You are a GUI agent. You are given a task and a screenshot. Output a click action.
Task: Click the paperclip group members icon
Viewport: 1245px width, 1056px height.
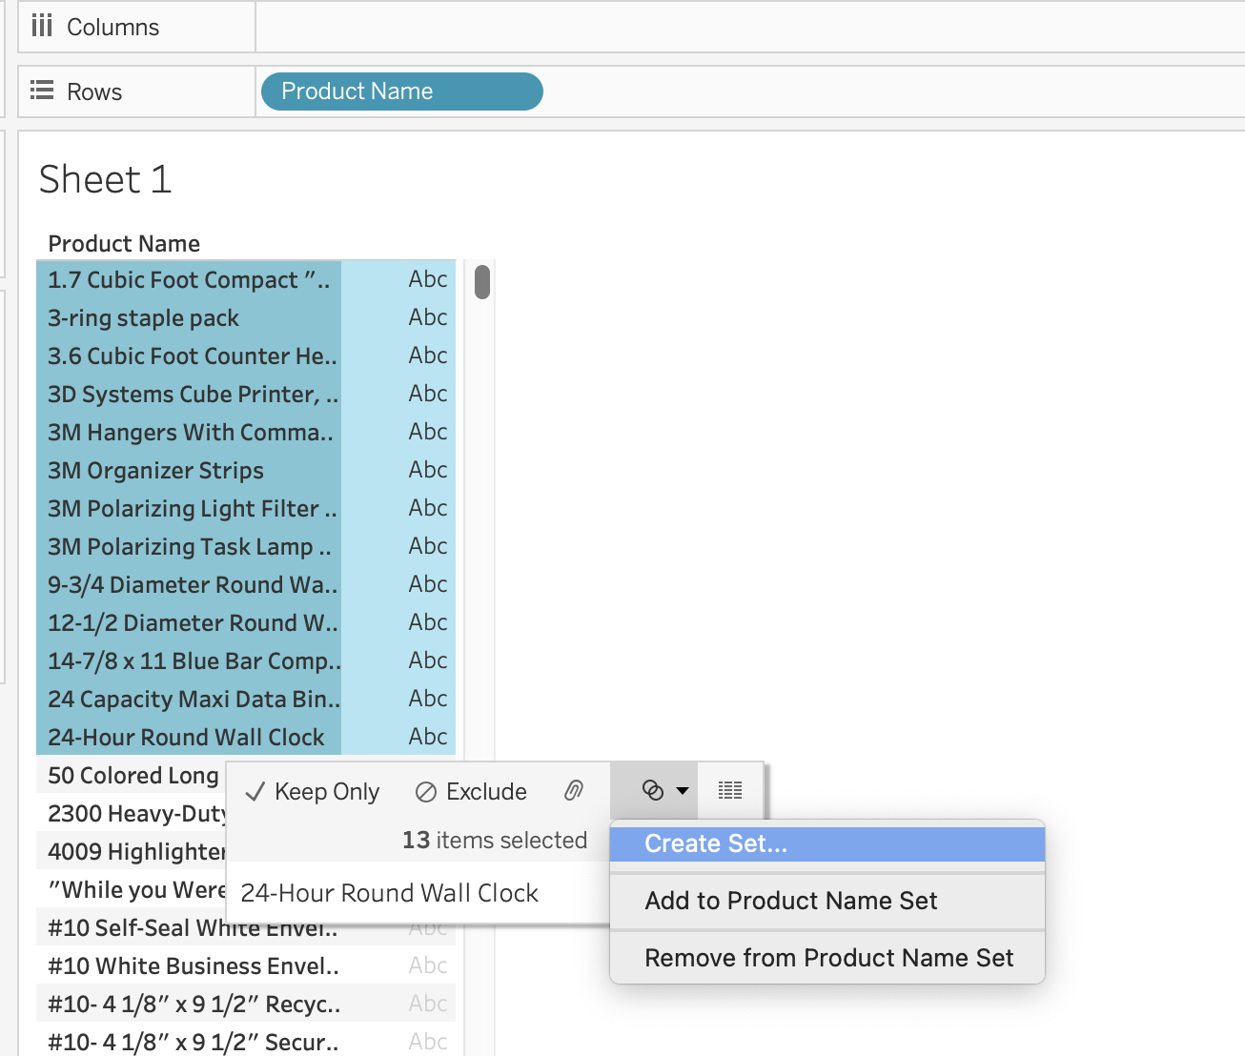(574, 790)
